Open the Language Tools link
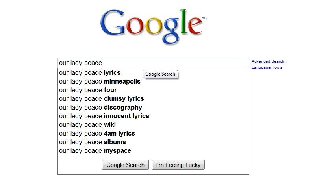 click(267, 67)
